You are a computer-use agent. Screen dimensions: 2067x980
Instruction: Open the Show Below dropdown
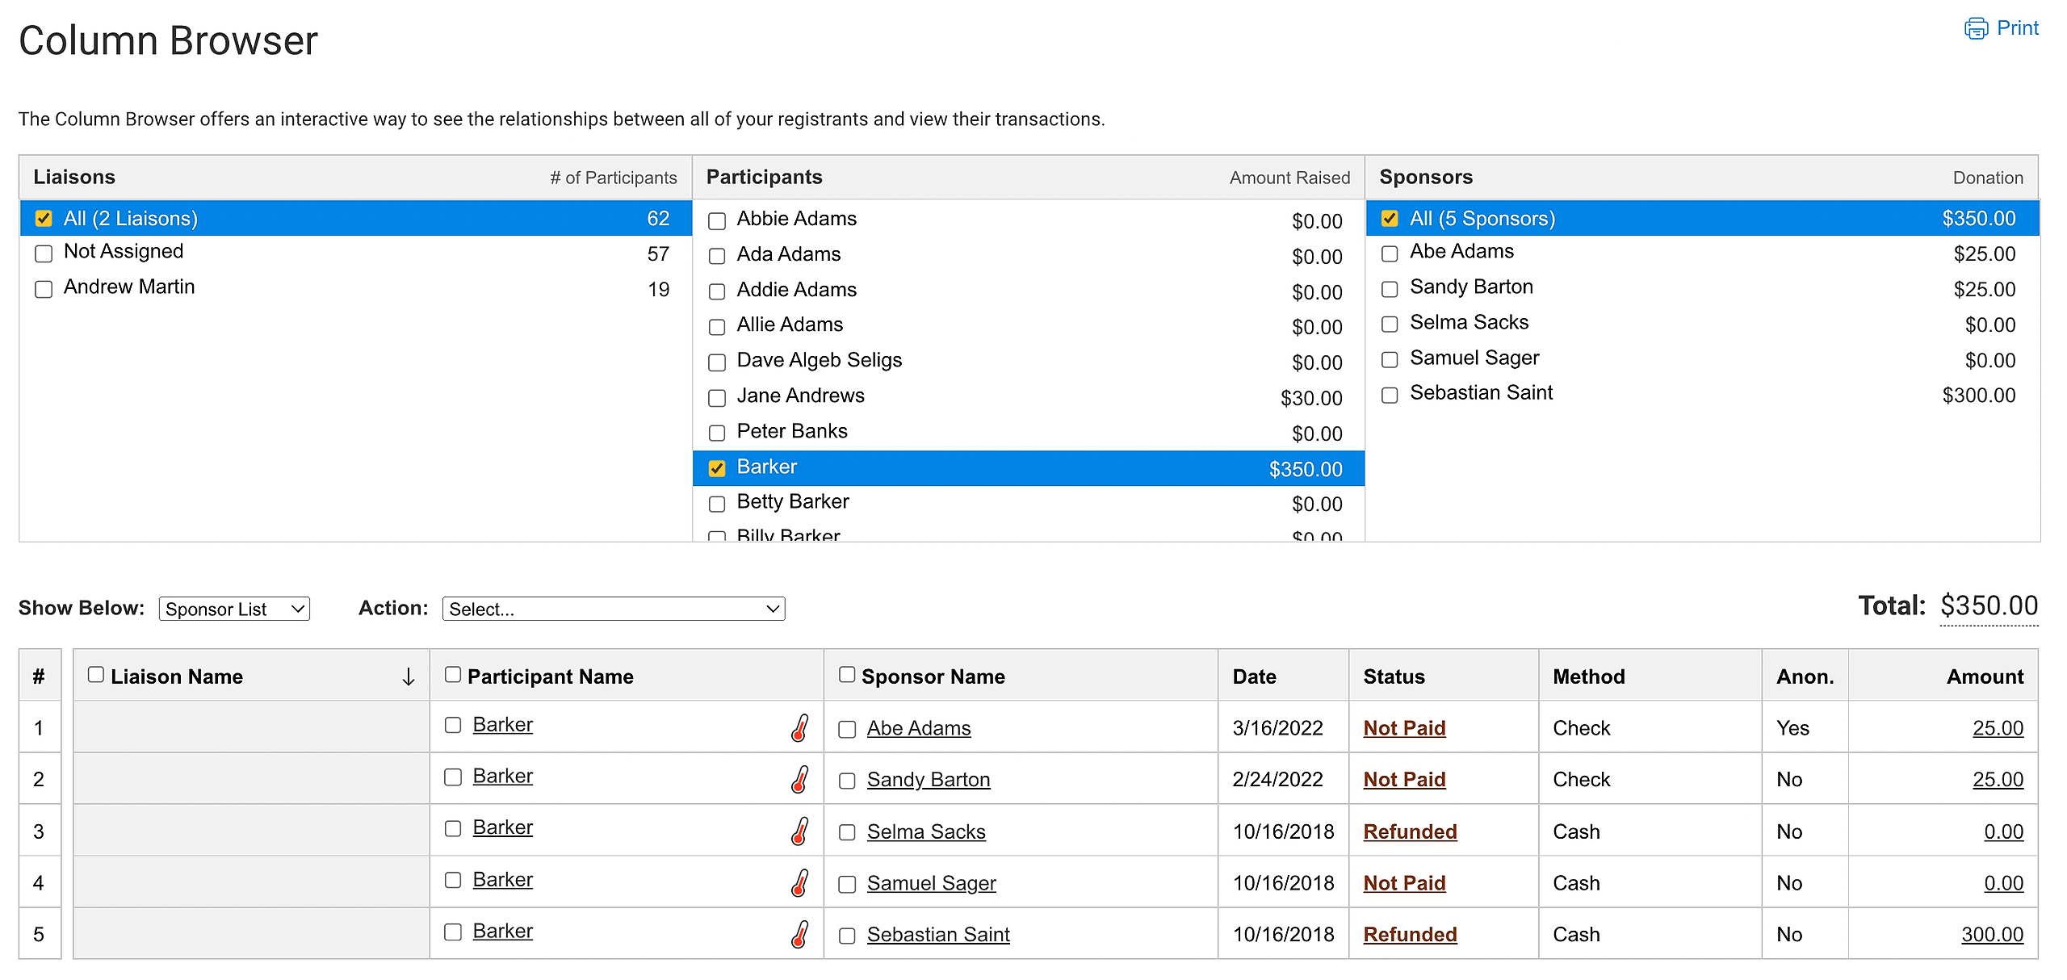tap(234, 609)
